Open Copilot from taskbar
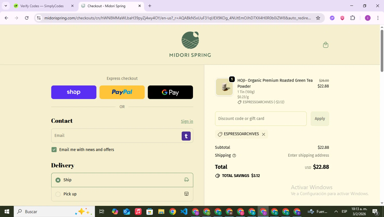Viewport: 384px width, 217px height. 115,212
